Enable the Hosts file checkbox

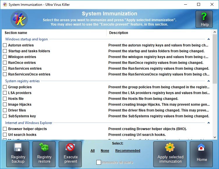click(x=5, y=98)
